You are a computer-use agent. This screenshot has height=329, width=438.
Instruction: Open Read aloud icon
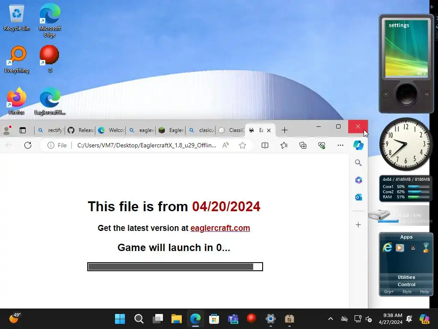[x=226, y=145]
